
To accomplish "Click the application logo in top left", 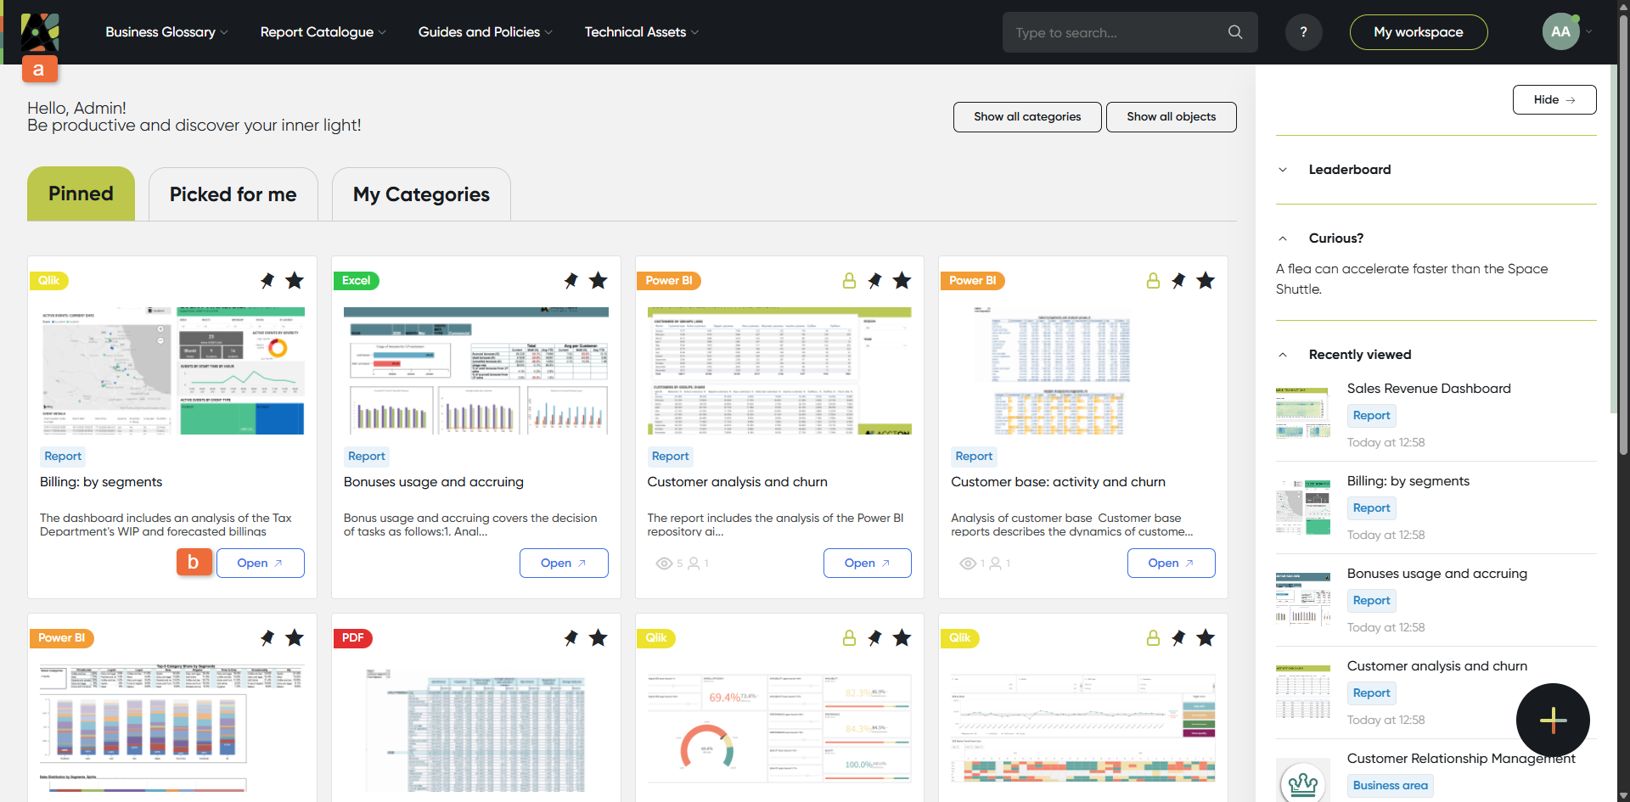I will (x=40, y=32).
